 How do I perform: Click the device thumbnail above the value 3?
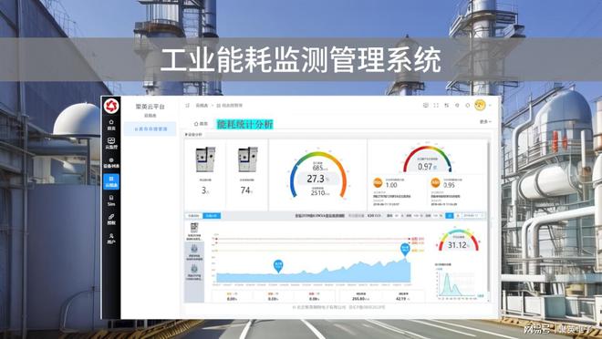point(205,159)
